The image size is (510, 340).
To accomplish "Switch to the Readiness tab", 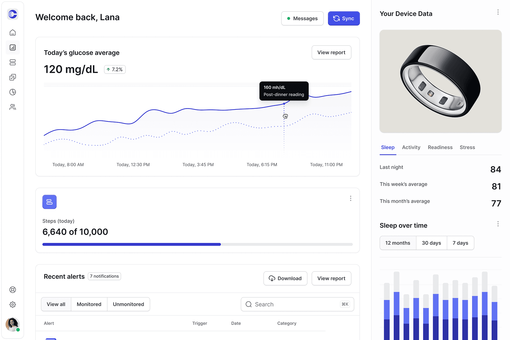I will pyautogui.click(x=440, y=147).
